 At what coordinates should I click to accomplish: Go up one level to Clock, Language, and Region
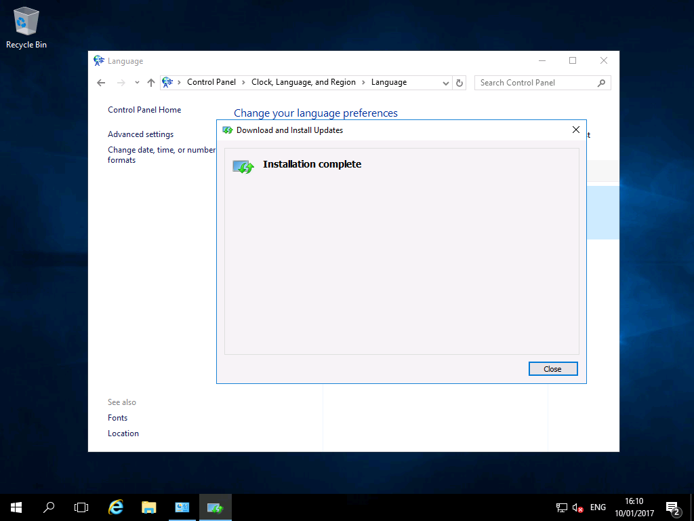(x=151, y=82)
